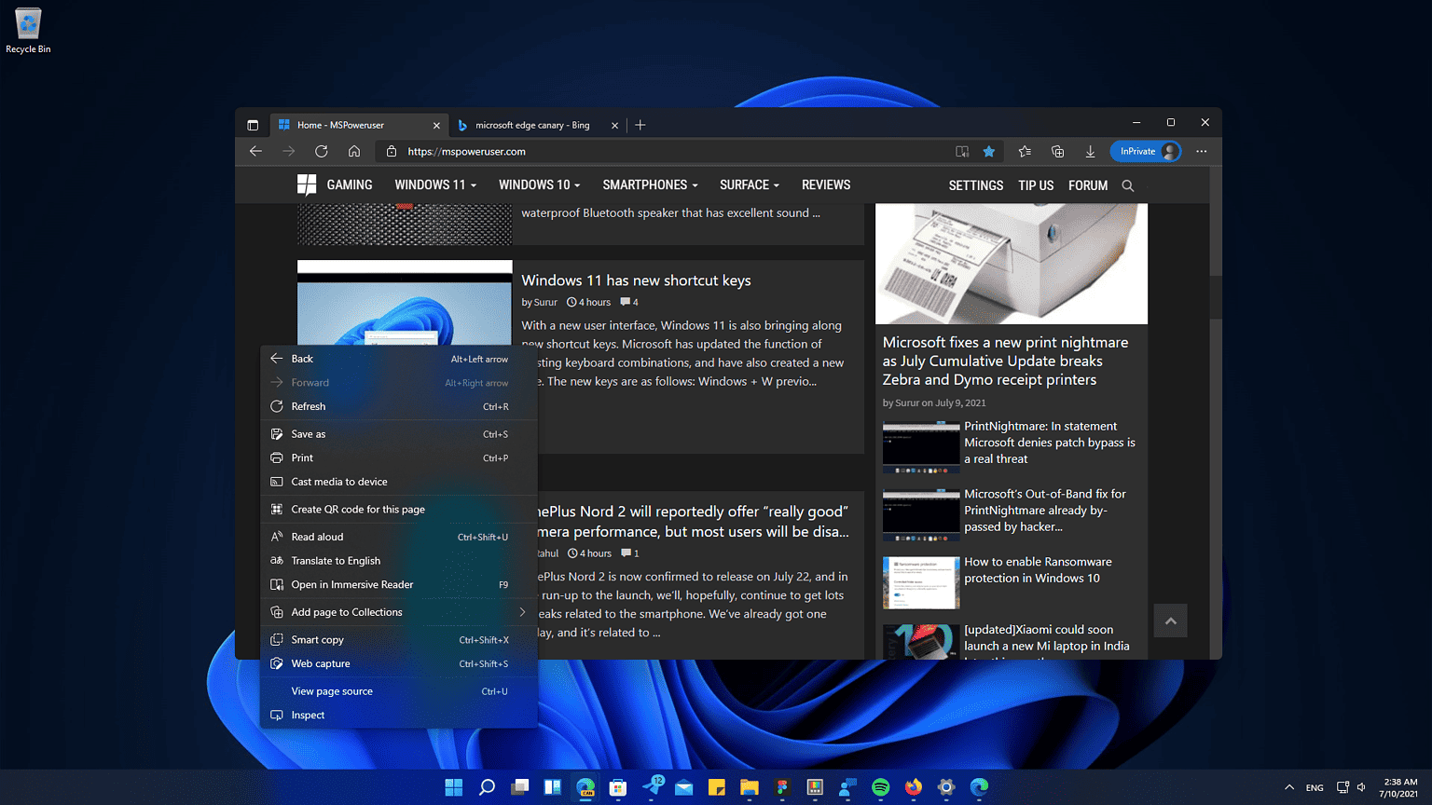Viewport: 1432px width, 805px height.
Task: Open the FORUM nav link
Action: (1088, 185)
